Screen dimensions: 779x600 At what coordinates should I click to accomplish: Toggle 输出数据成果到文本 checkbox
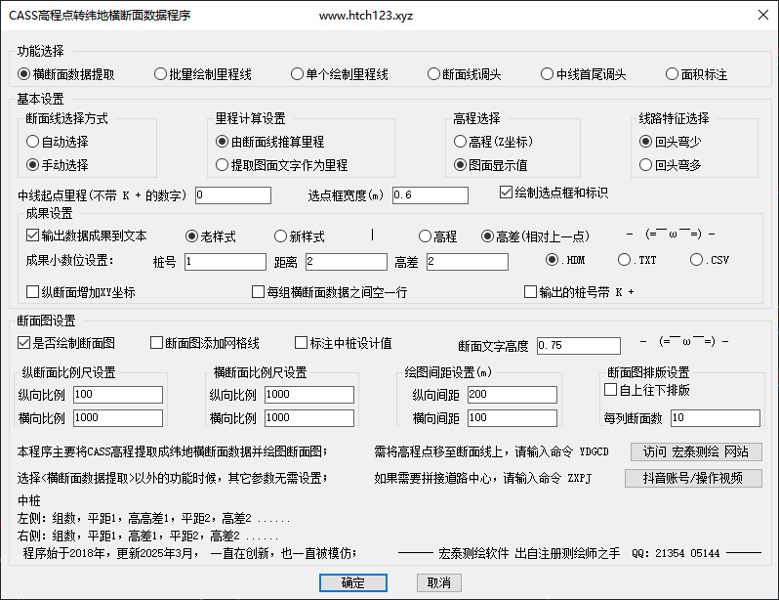click(32, 236)
